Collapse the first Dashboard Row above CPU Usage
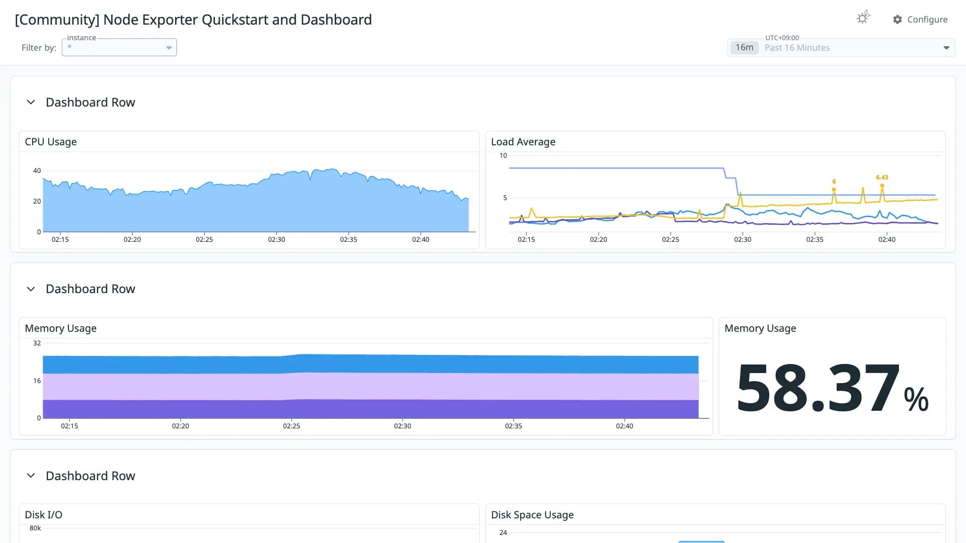The width and height of the screenshot is (966, 543). tap(31, 102)
